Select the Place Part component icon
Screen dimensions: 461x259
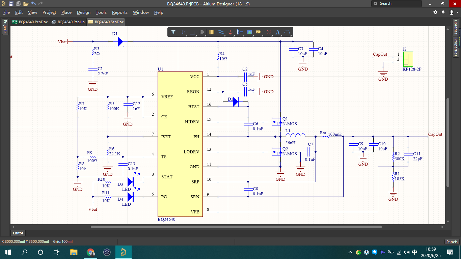(x=212, y=32)
